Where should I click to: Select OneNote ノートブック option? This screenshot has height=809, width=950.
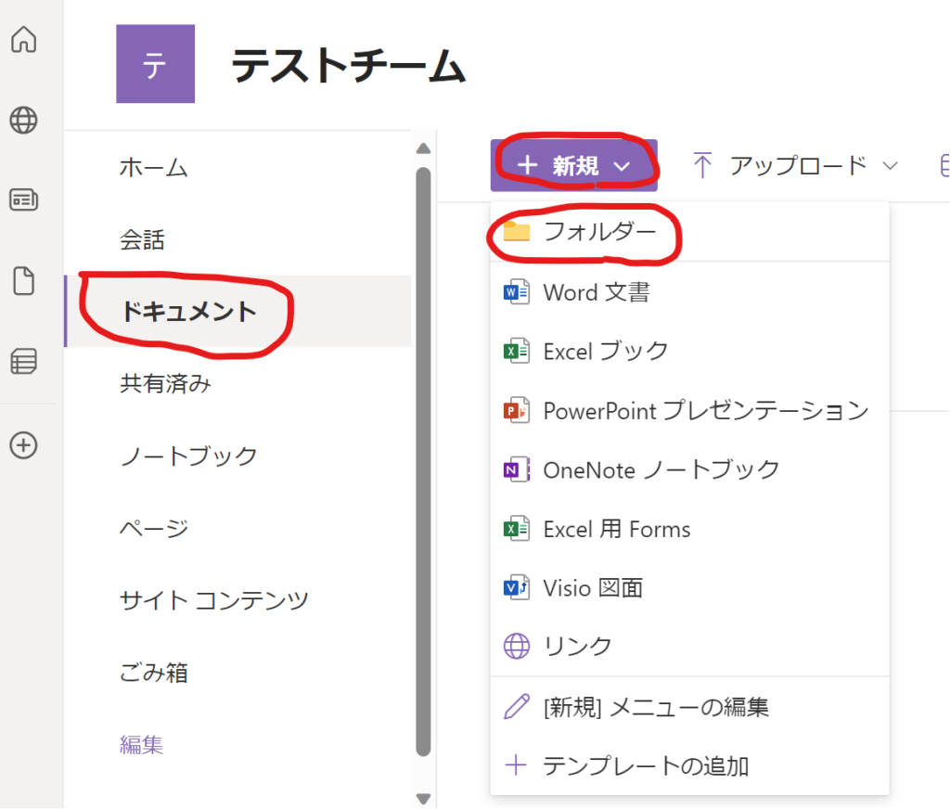pyautogui.click(x=661, y=470)
